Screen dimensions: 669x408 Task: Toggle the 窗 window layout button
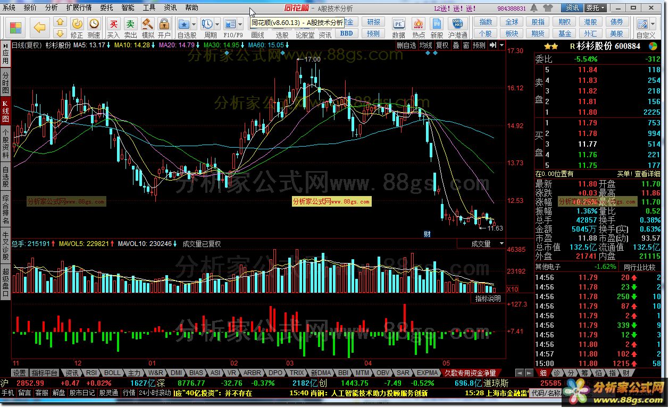[x=465, y=45]
